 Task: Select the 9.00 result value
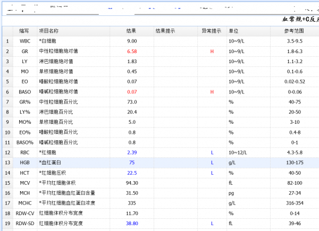coord(132,41)
